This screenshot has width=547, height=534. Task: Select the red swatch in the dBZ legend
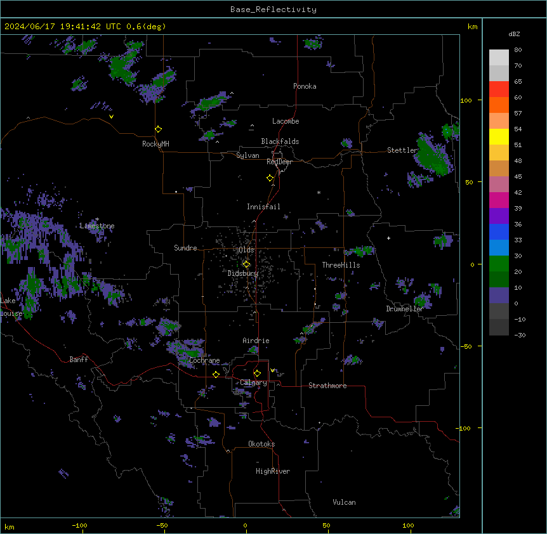pyautogui.click(x=499, y=89)
